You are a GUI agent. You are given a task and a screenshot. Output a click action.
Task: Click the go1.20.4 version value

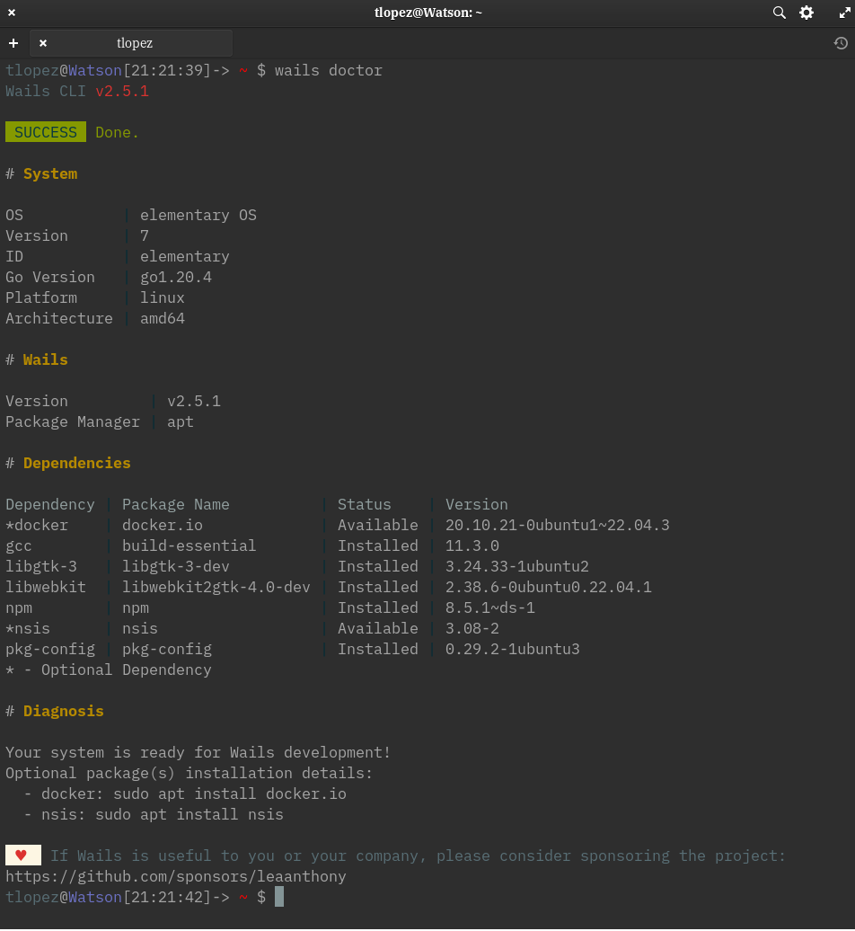click(x=176, y=277)
